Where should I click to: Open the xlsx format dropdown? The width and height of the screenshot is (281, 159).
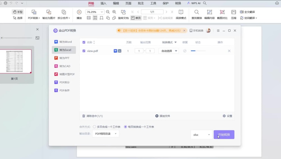pos(201,135)
